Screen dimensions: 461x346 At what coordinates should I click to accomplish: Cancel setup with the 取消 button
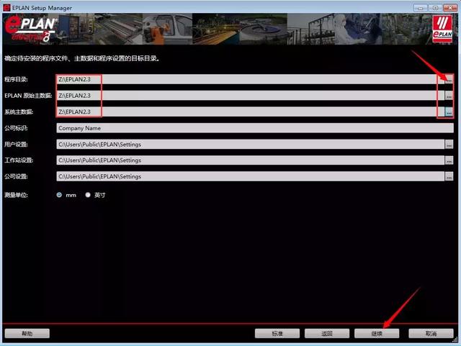pyautogui.click(x=431, y=334)
